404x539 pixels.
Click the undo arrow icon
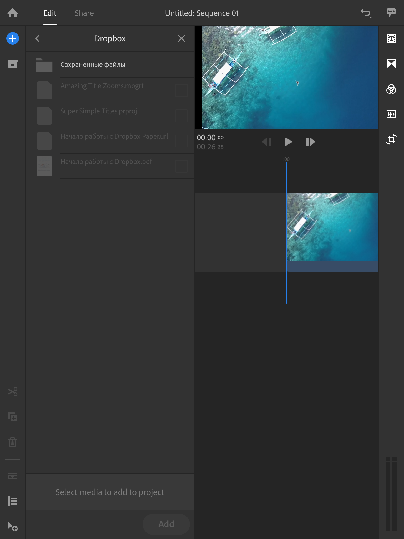[366, 13]
